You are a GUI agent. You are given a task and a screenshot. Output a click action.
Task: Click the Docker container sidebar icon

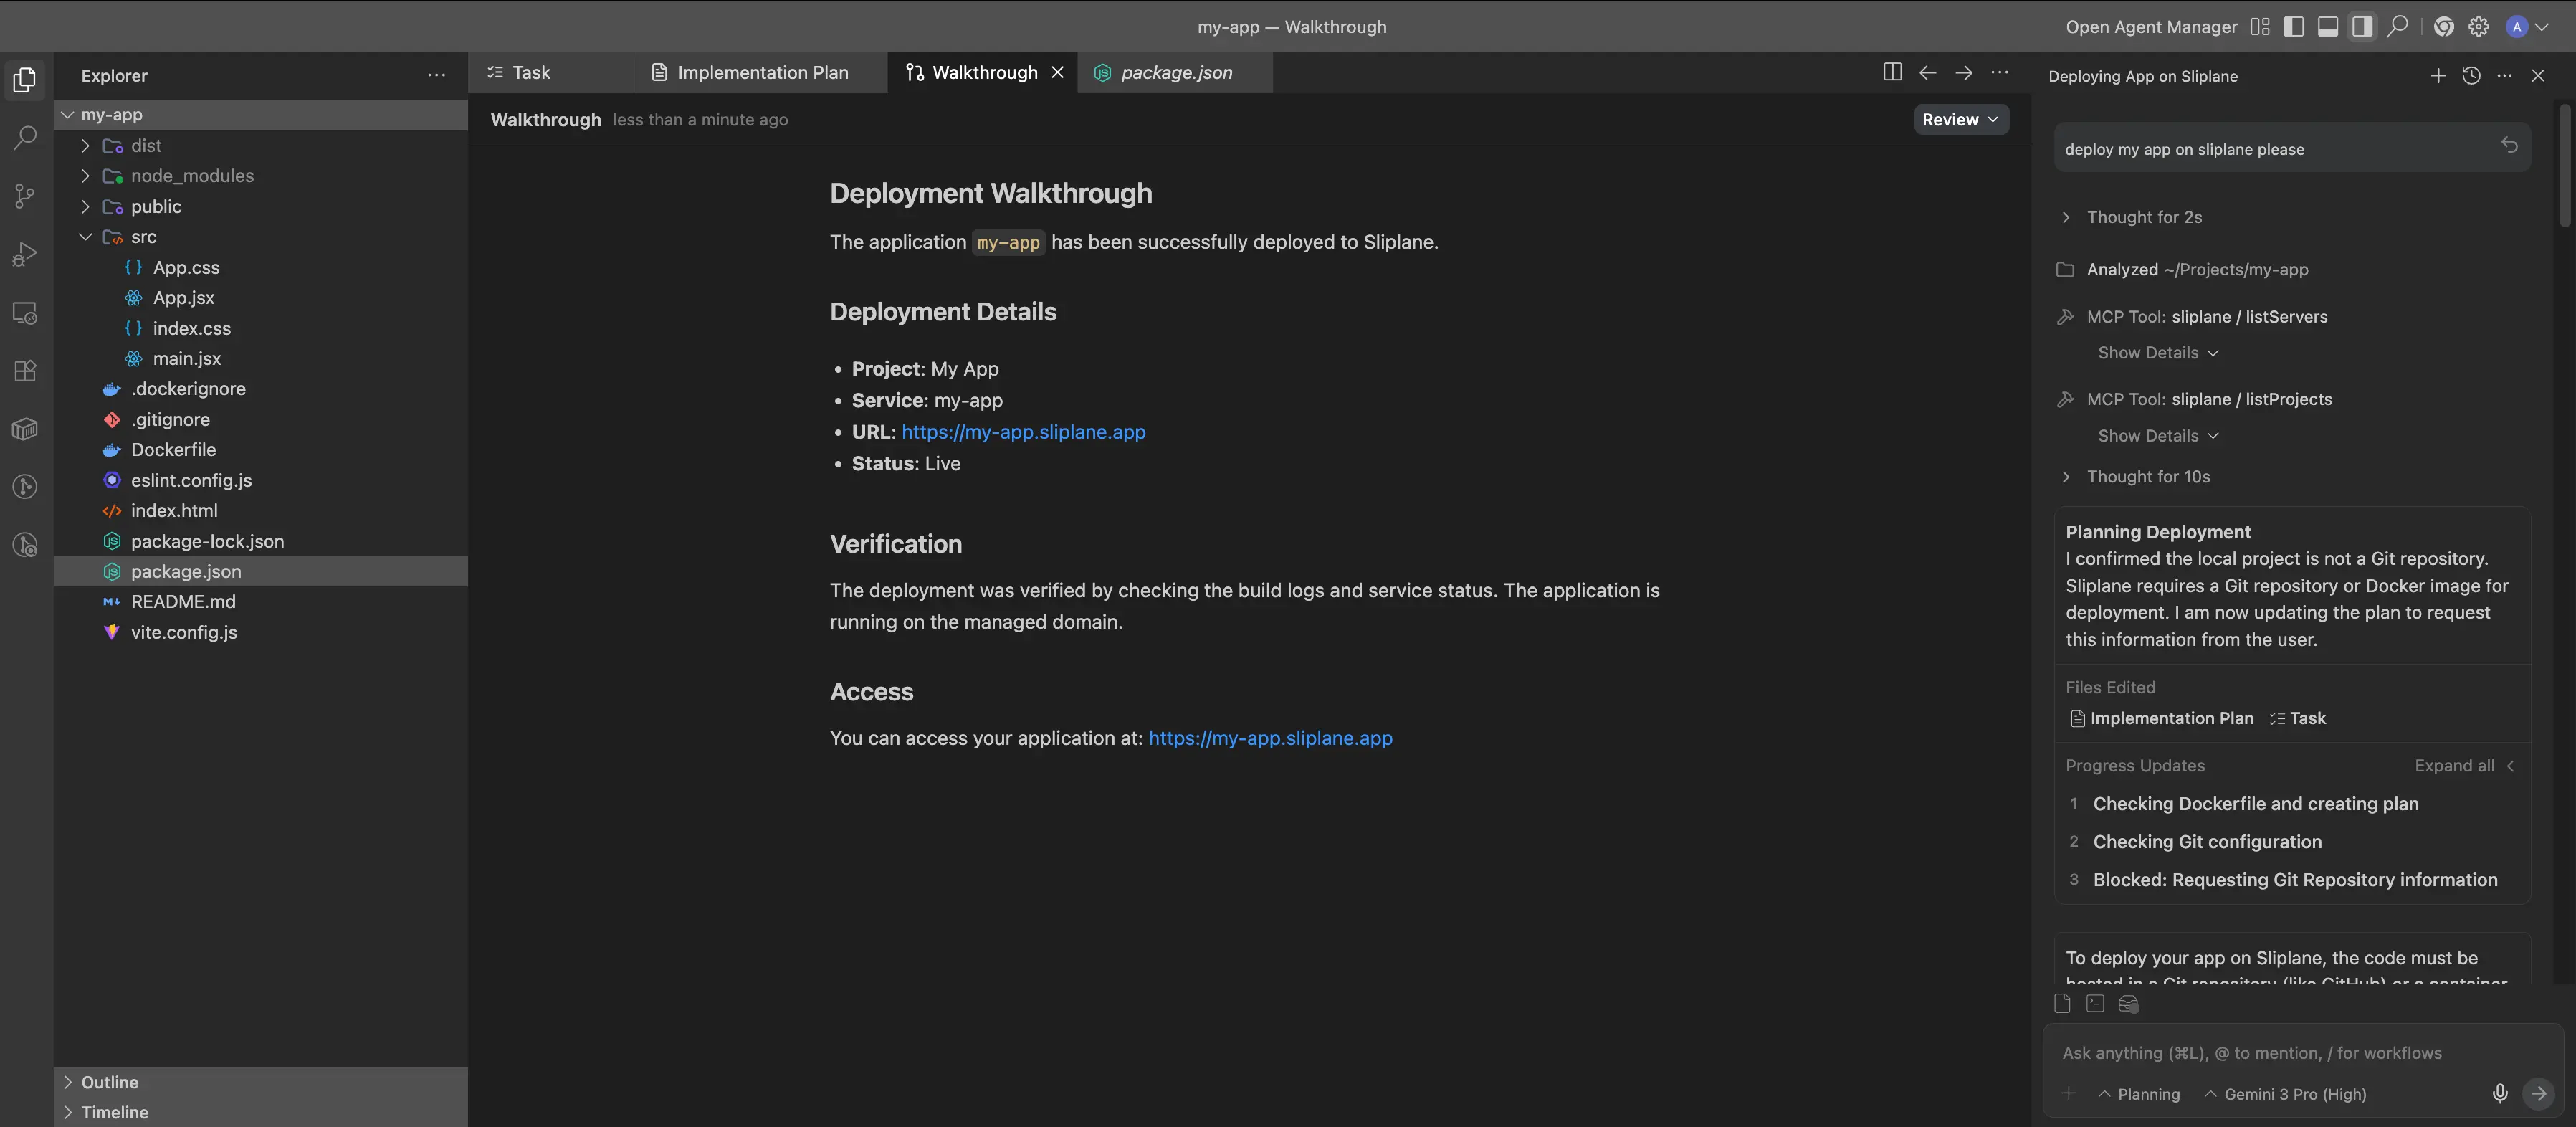[25, 429]
